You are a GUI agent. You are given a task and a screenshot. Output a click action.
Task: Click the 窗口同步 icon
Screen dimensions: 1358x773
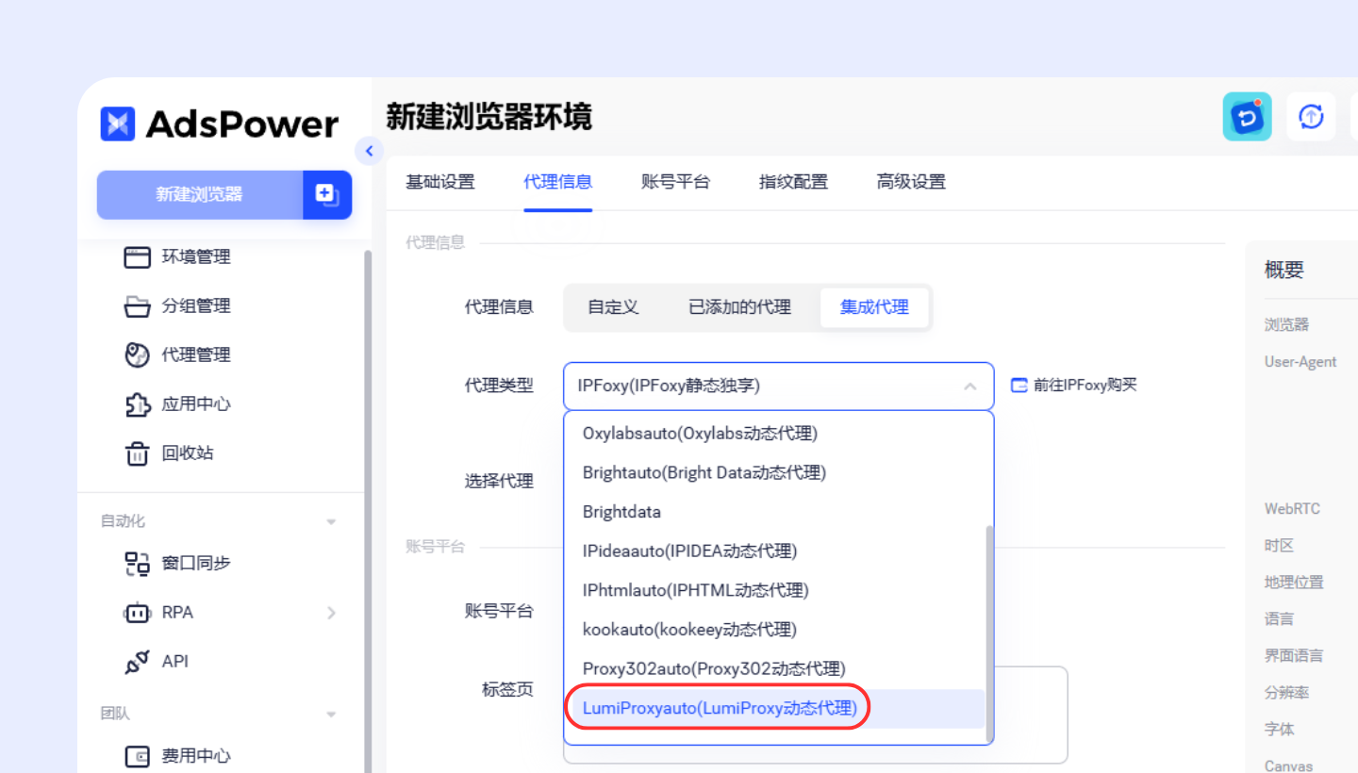[x=138, y=564]
